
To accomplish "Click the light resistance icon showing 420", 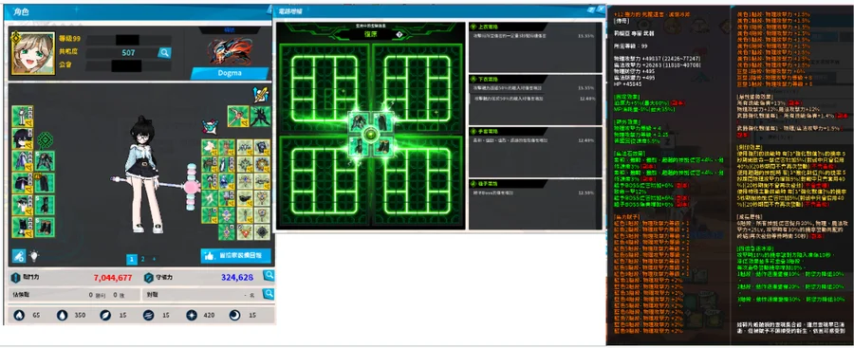I will [191, 315].
